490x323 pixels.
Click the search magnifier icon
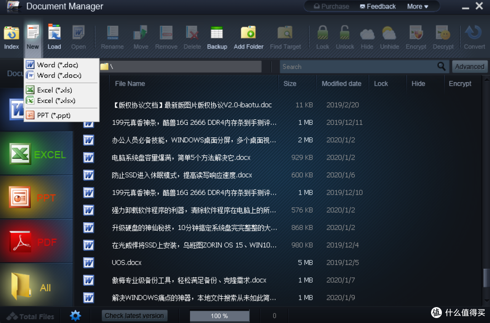tap(441, 66)
